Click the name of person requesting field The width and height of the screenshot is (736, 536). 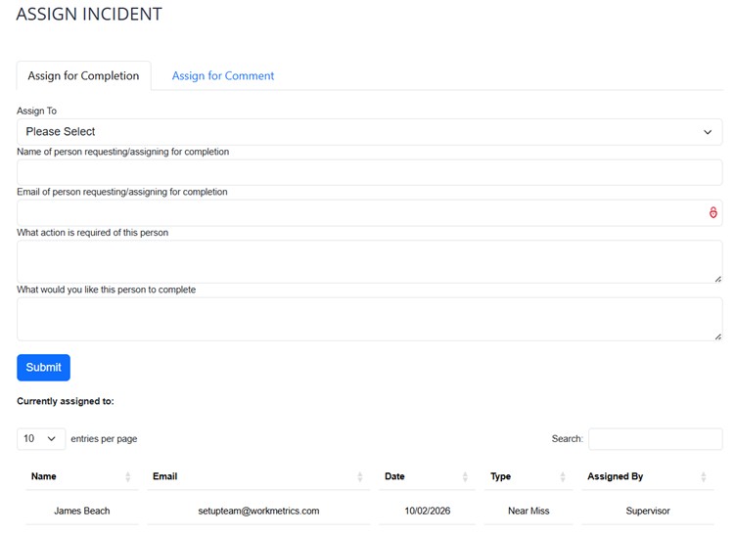(x=369, y=172)
